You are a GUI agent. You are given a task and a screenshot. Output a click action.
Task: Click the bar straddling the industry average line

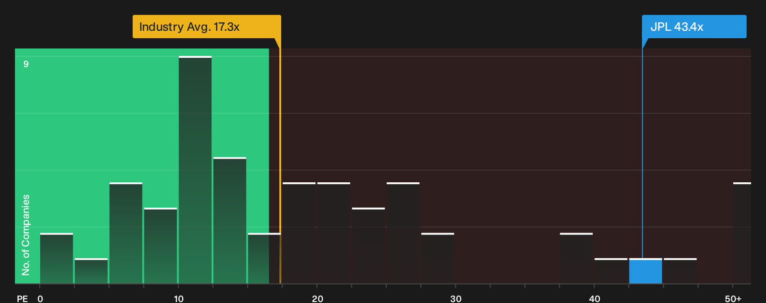264,258
